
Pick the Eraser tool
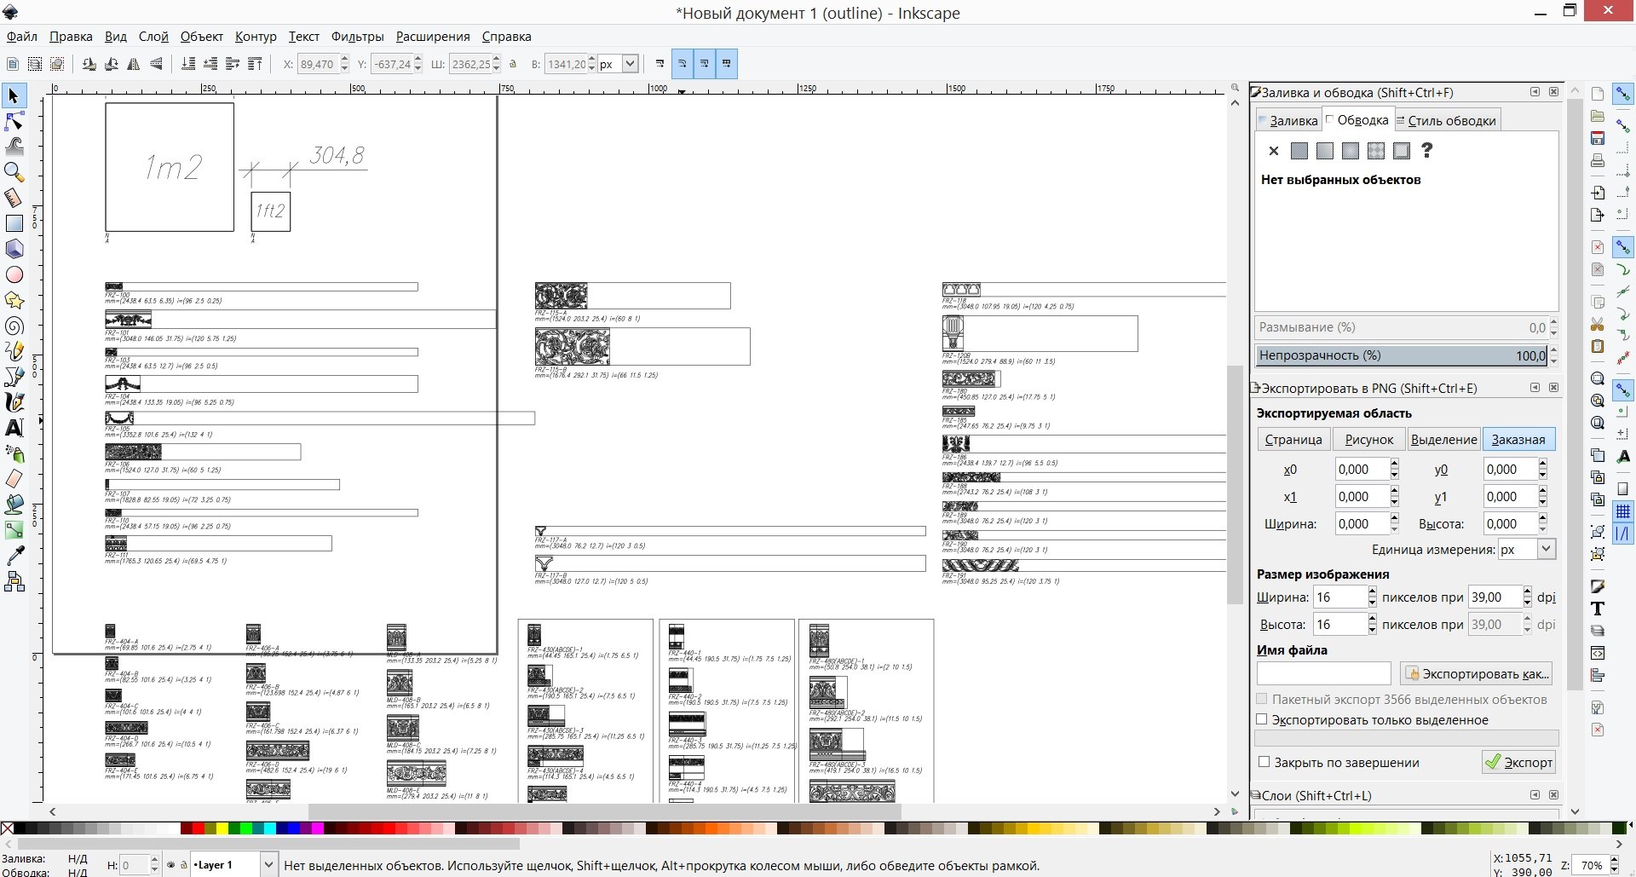[x=14, y=479]
